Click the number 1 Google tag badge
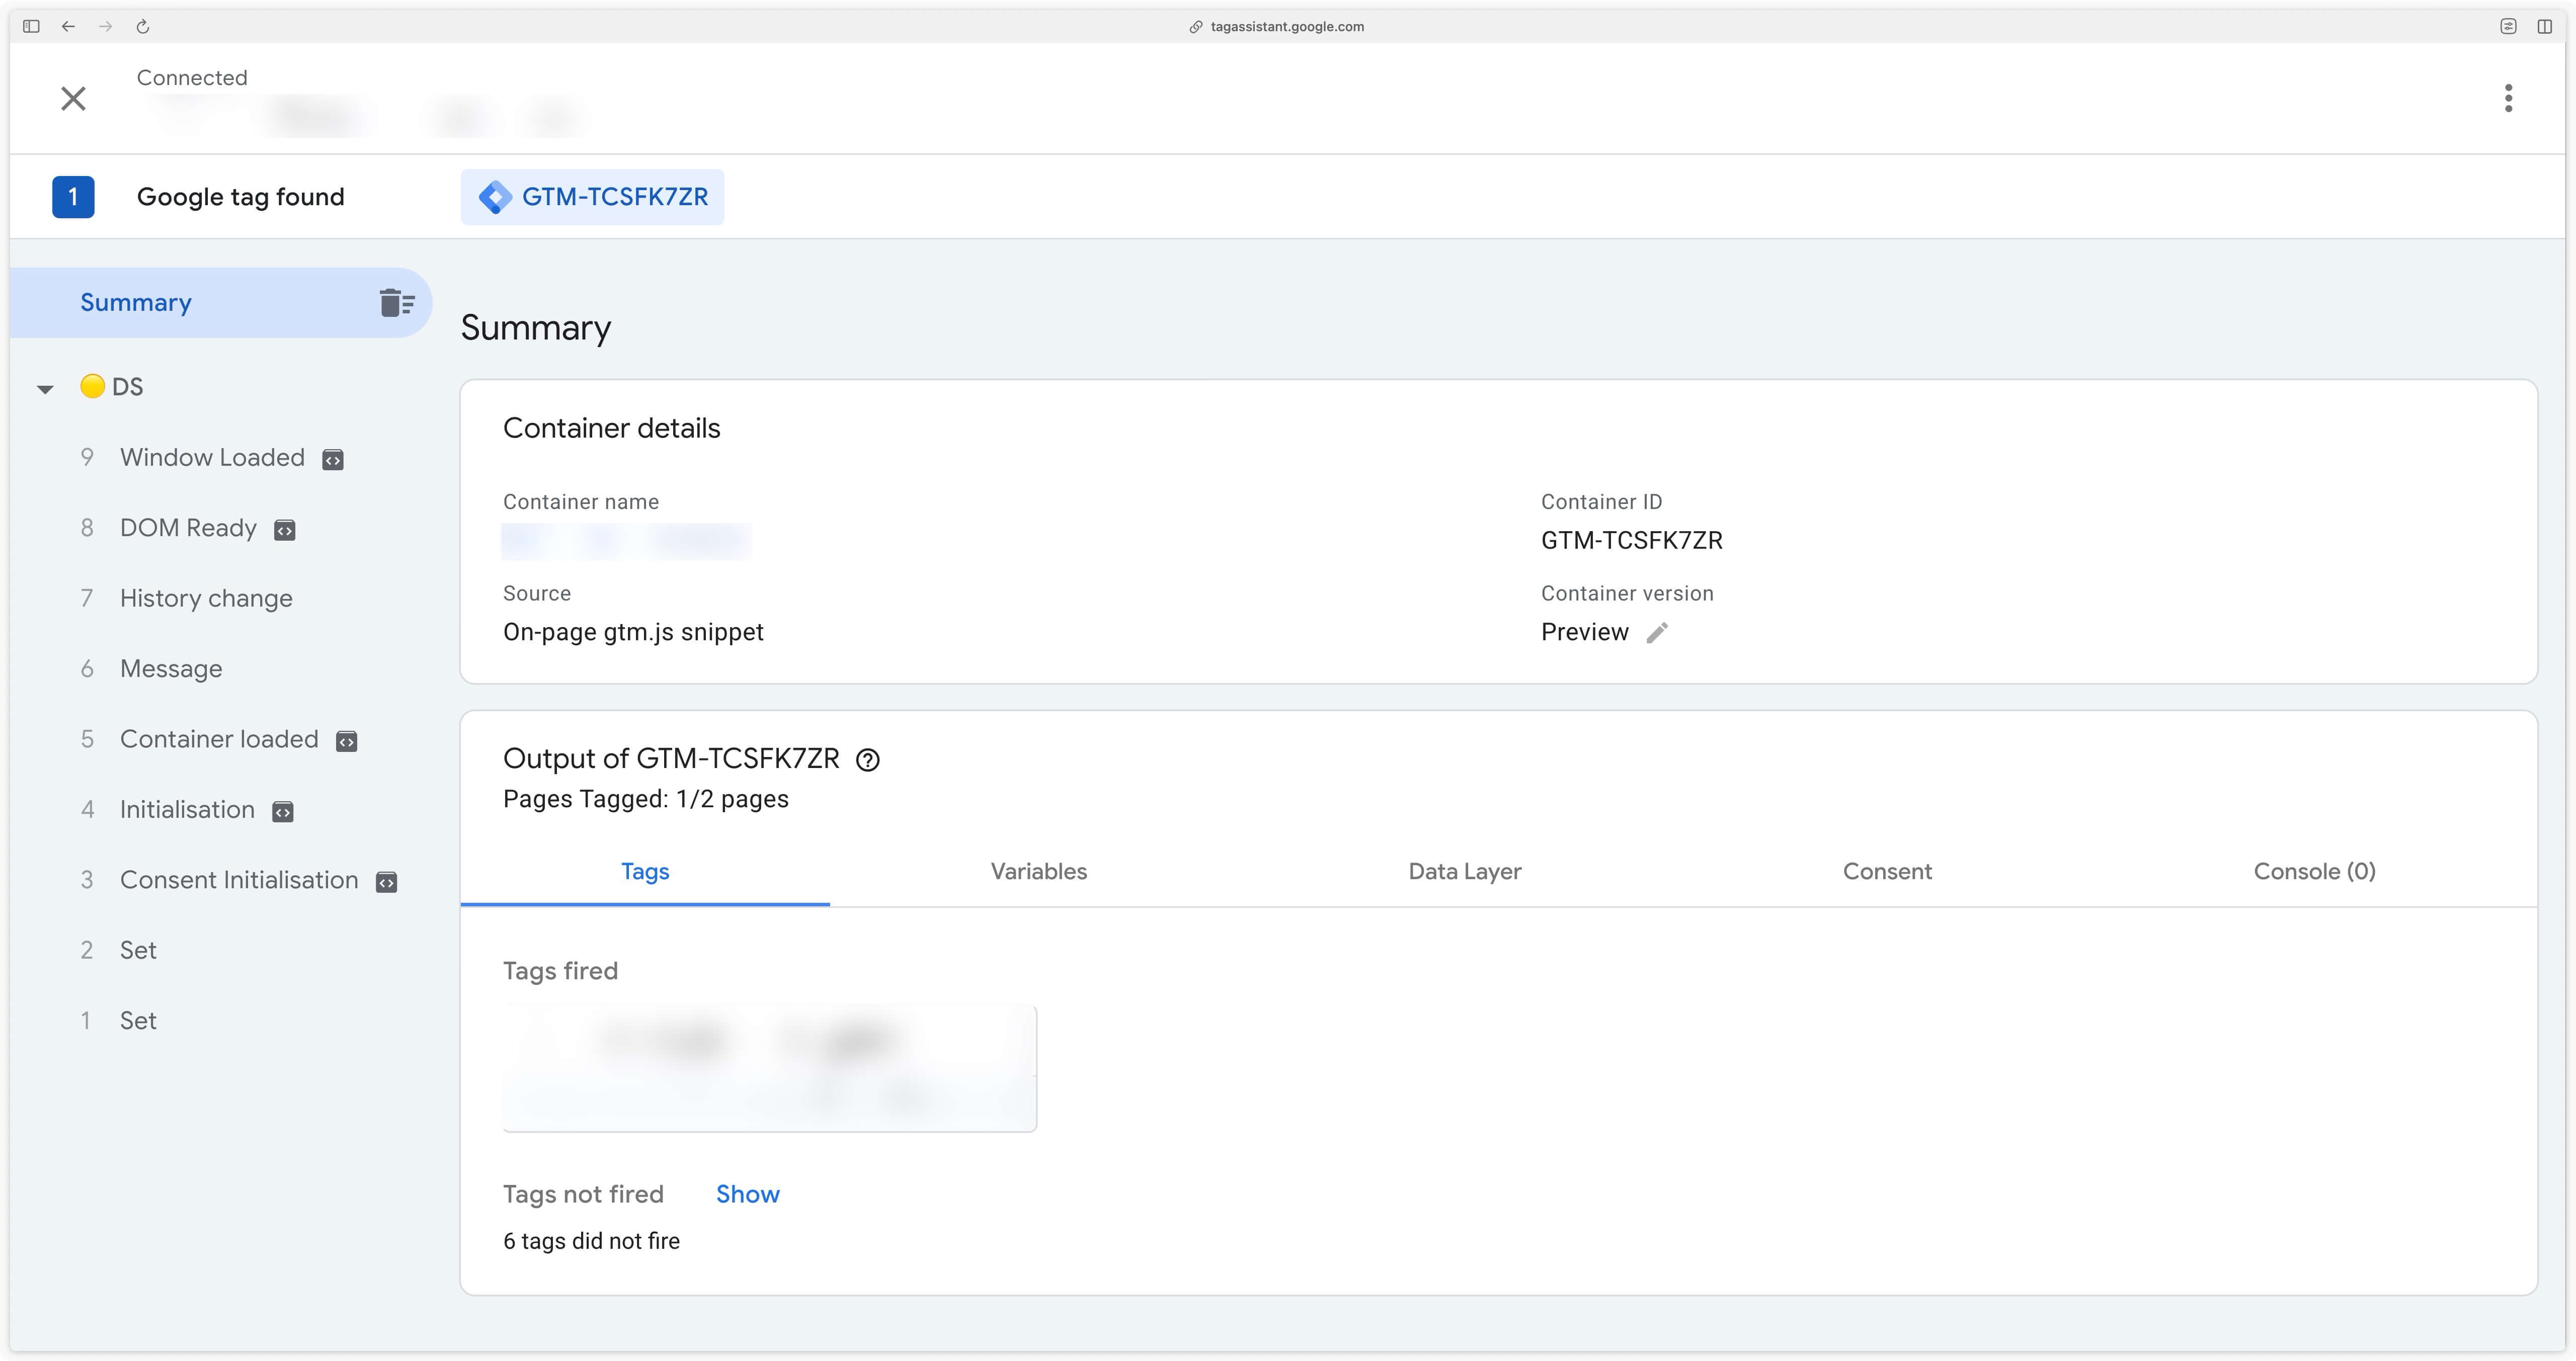The height and width of the screenshot is (1361, 2576). 73,197
